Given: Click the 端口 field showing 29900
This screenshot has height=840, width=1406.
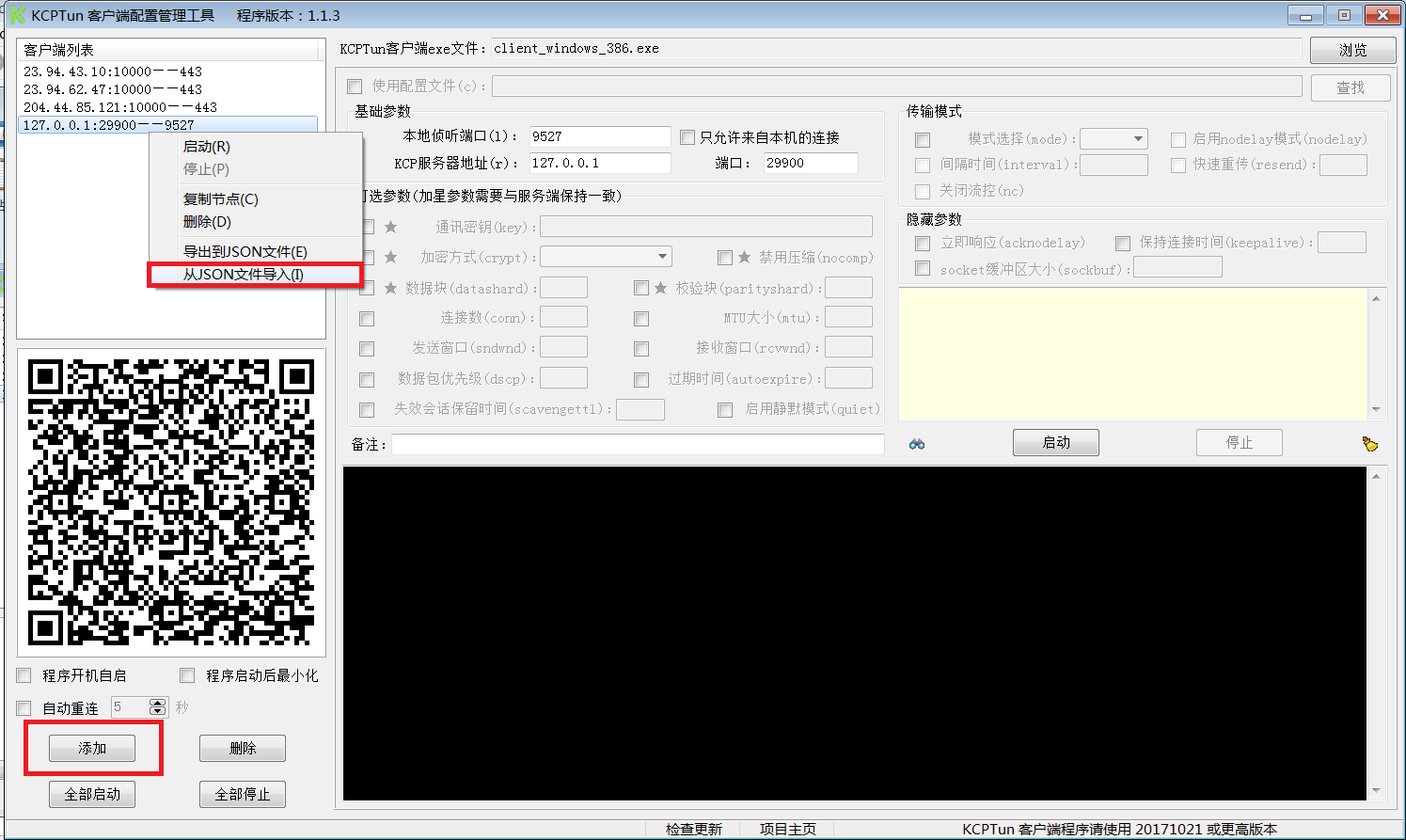Looking at the screenshot, I should tap(811, 163).
